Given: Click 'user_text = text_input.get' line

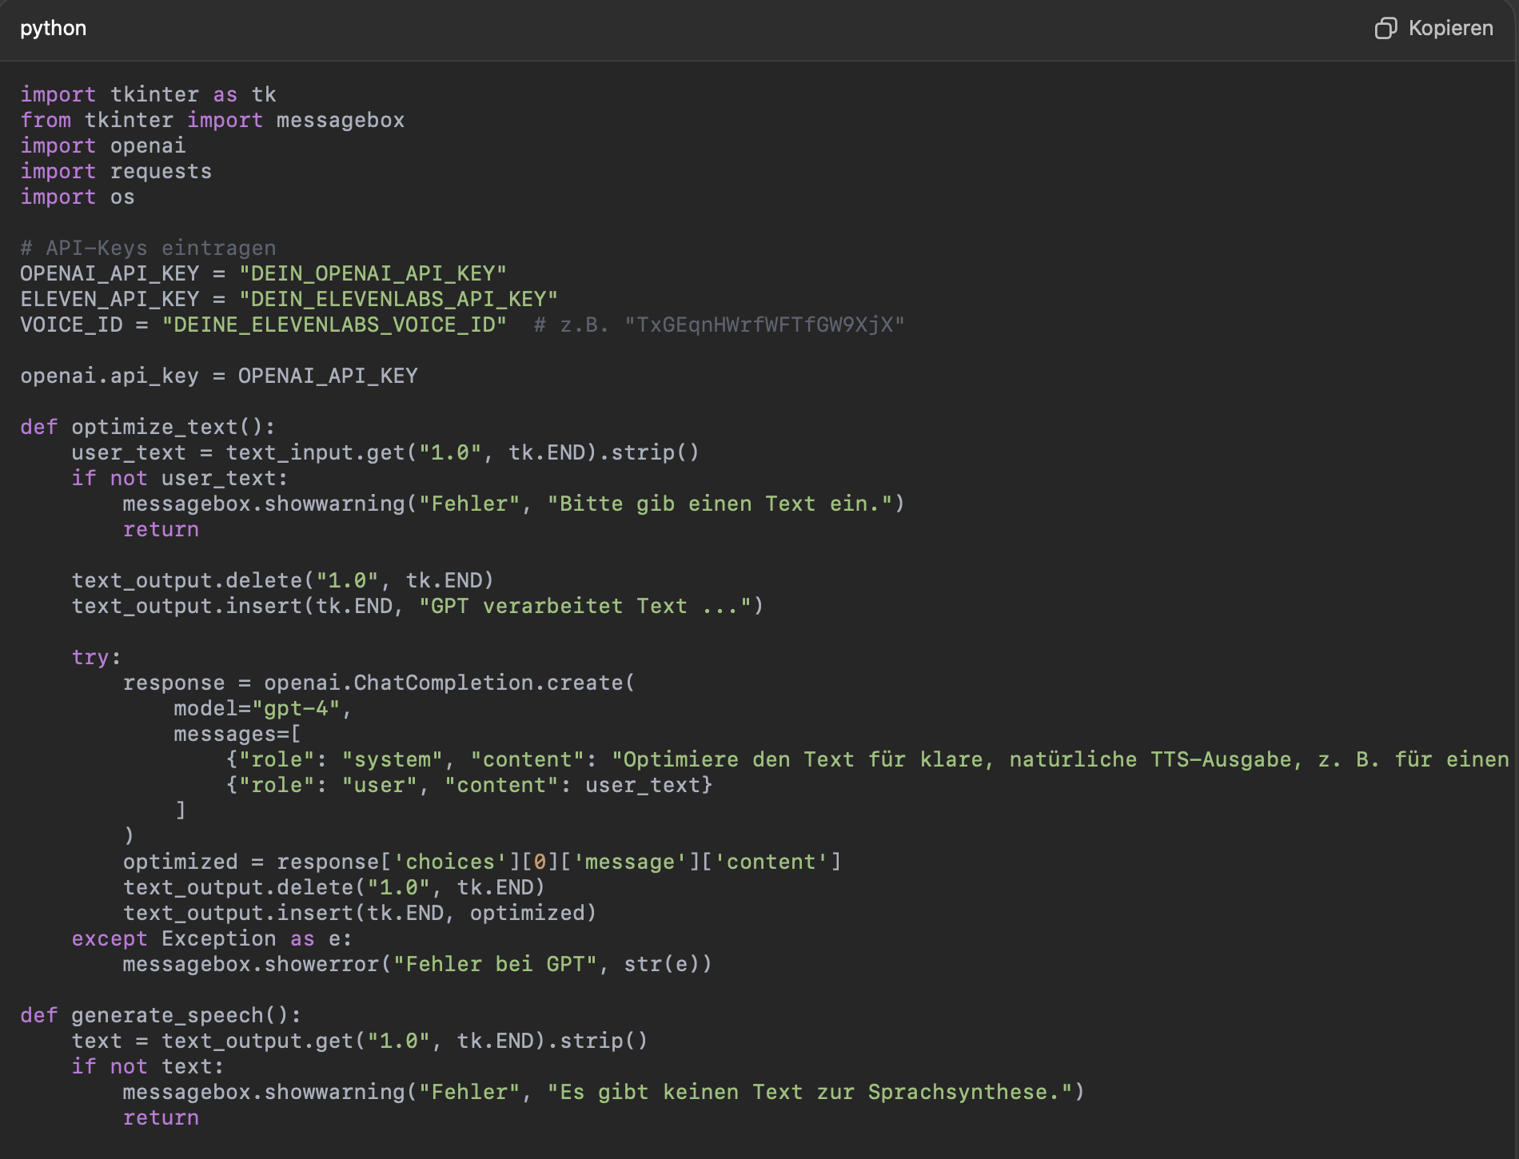Looking at the screenshot, I should 385,452.
